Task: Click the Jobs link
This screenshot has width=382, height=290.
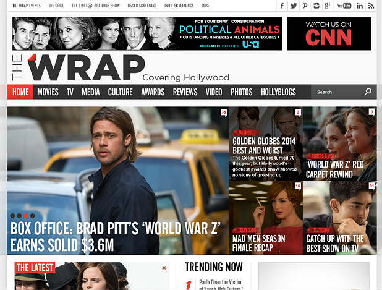Action: (205, 6)
